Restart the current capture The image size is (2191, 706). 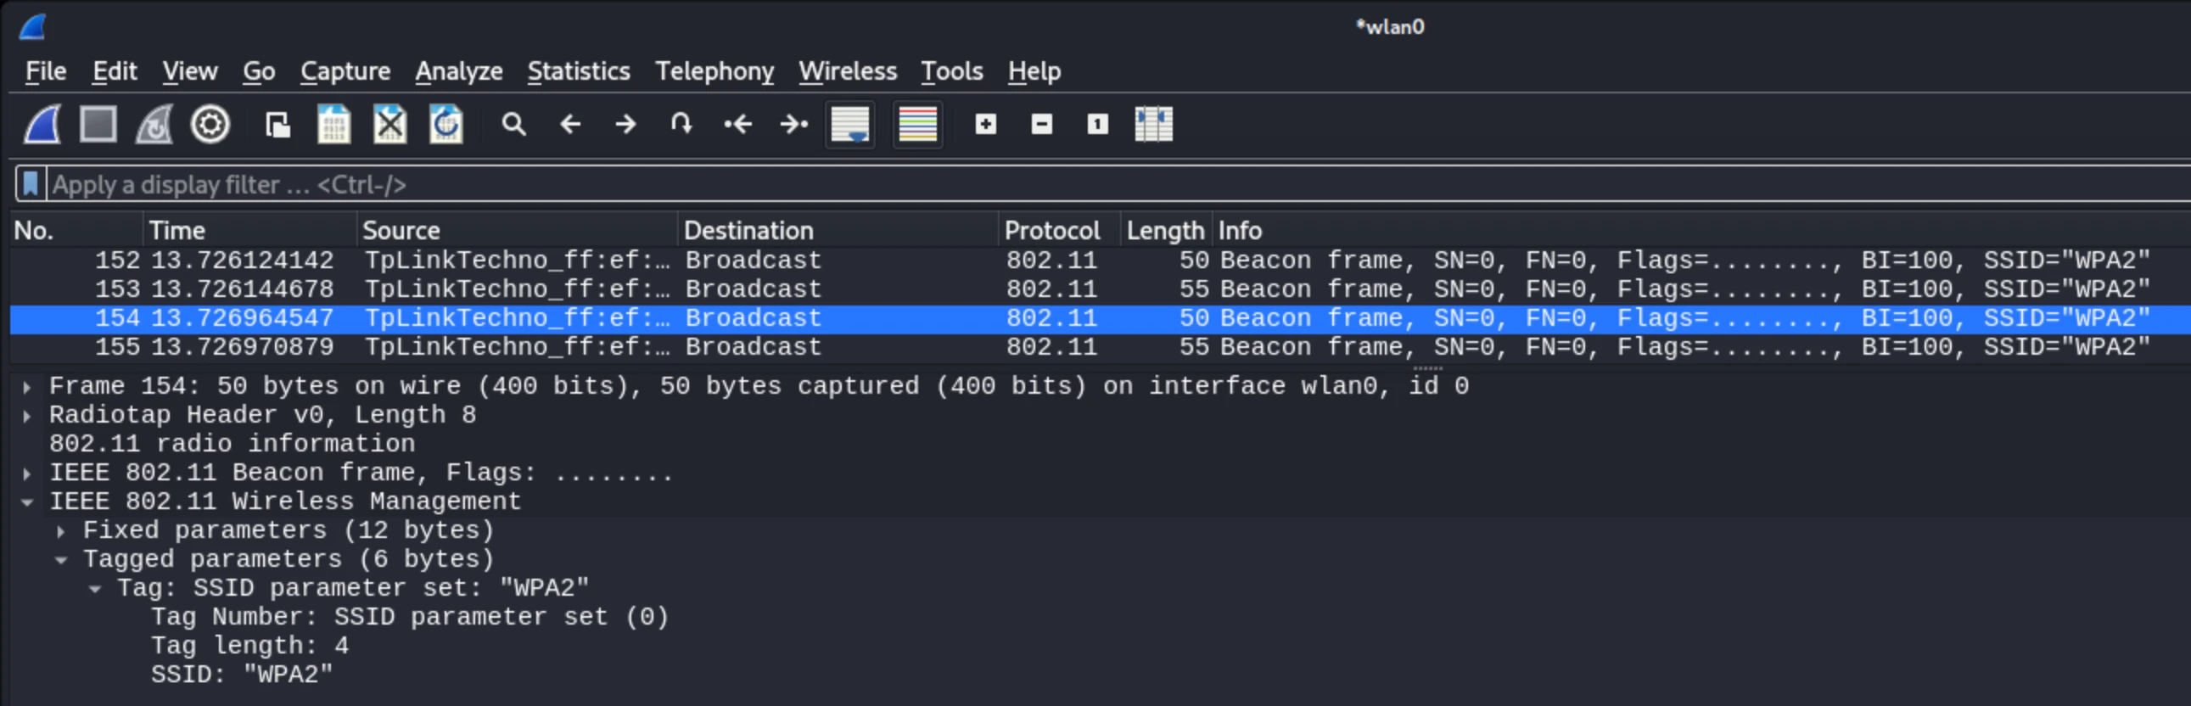pyautogui.click(x=154, y=125)
